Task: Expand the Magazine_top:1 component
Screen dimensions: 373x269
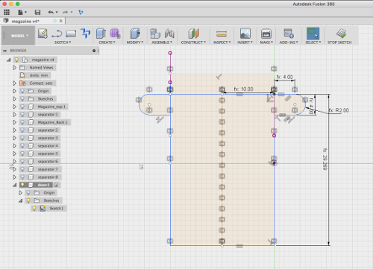Action: click(x=14, y=107)
